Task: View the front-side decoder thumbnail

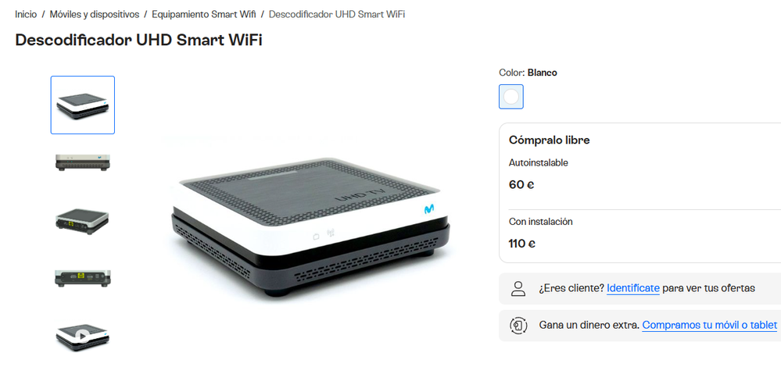Action: [x=83, y=162]
